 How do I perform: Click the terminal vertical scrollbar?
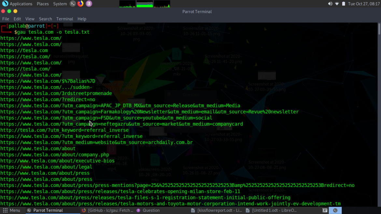379,29
